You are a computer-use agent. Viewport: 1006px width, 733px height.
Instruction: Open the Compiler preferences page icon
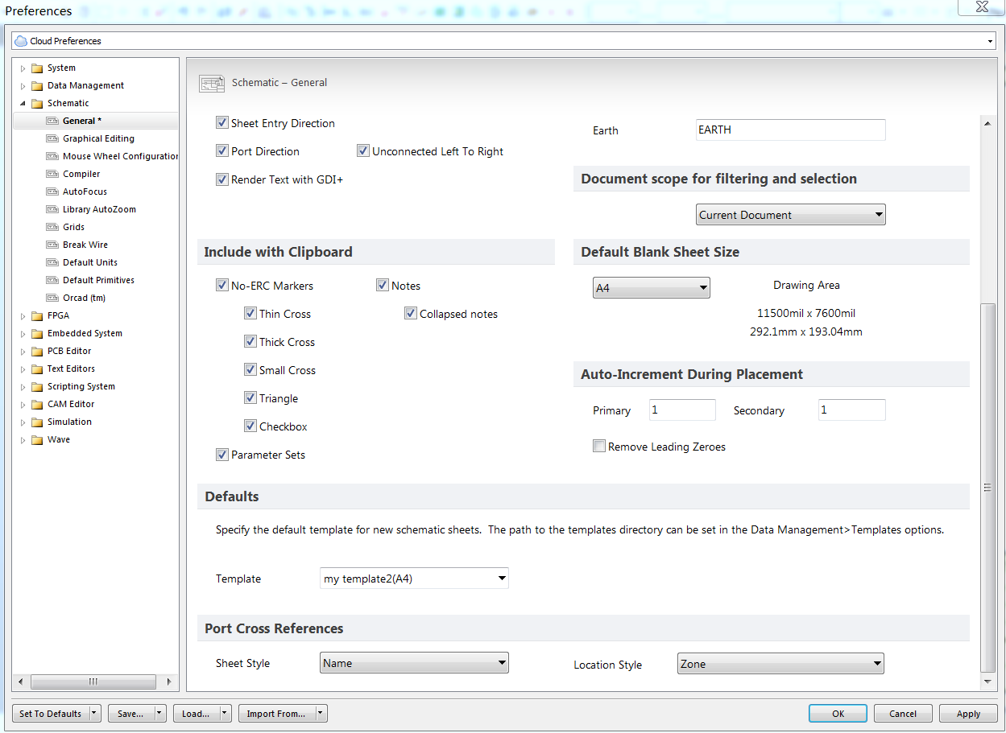click(52, 174)
